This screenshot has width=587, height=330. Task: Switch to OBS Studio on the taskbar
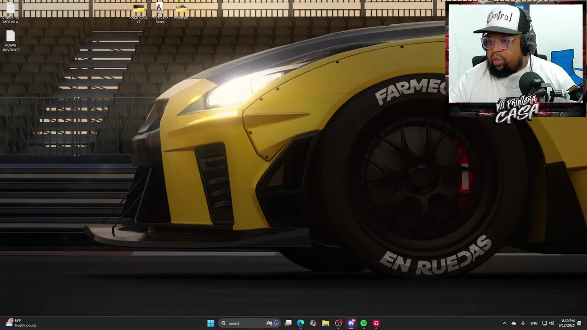pos(338,323)
